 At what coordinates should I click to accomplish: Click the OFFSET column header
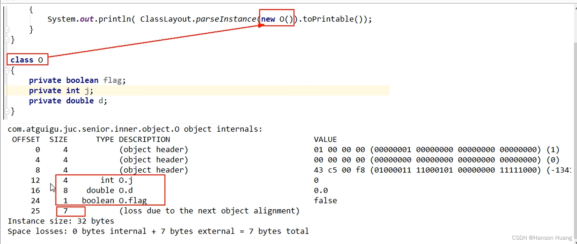[26, 139]
